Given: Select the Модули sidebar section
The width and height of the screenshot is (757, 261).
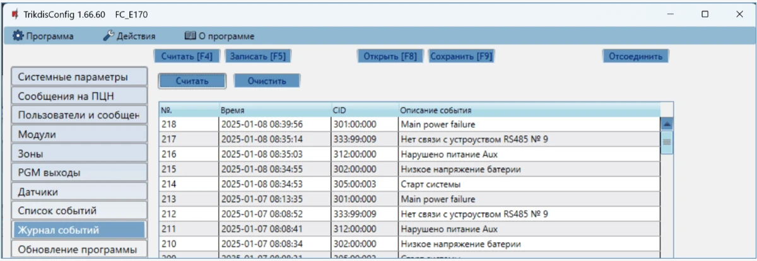Looking at the screenshot, I should [79, 134].
